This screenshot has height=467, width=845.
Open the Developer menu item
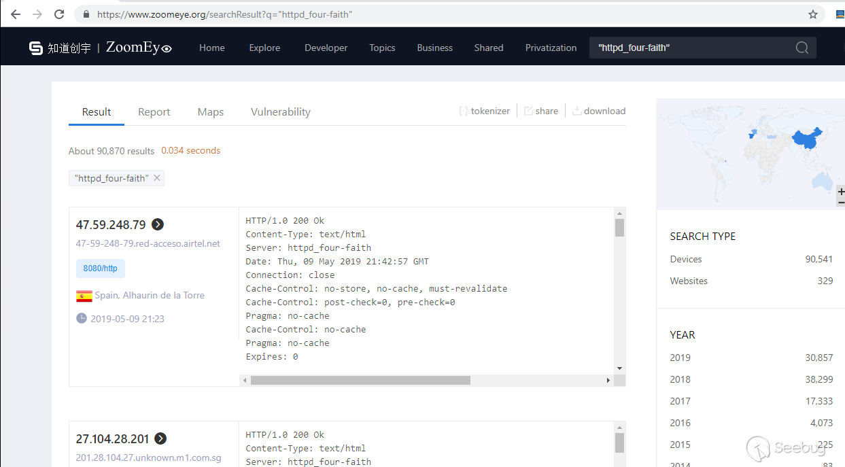(326, 48)
